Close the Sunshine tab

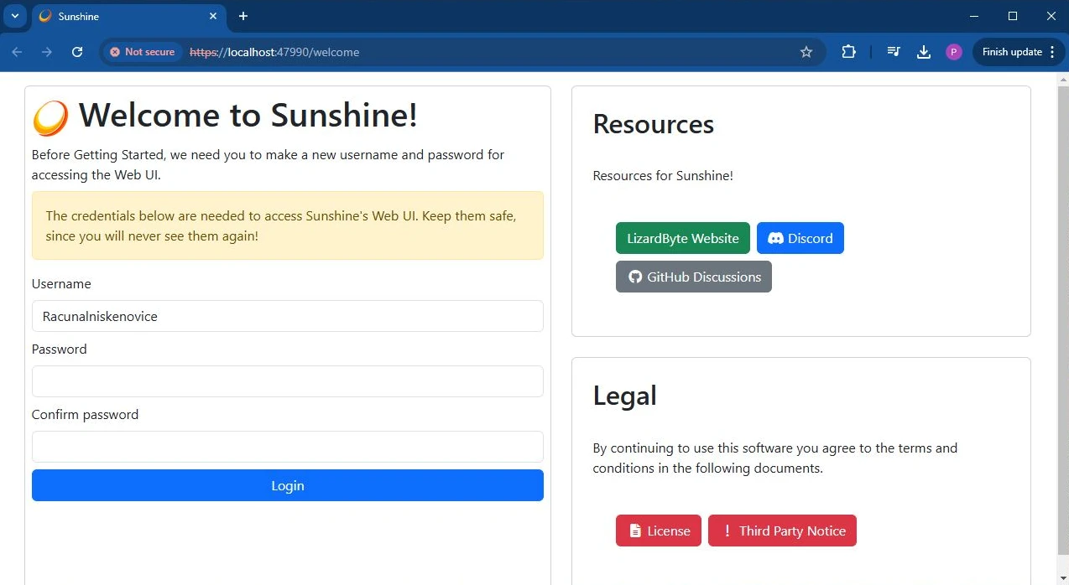tap(213, 16)
